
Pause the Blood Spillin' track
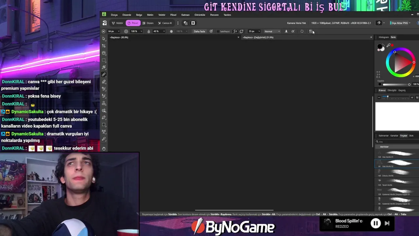tap(375, 224)
